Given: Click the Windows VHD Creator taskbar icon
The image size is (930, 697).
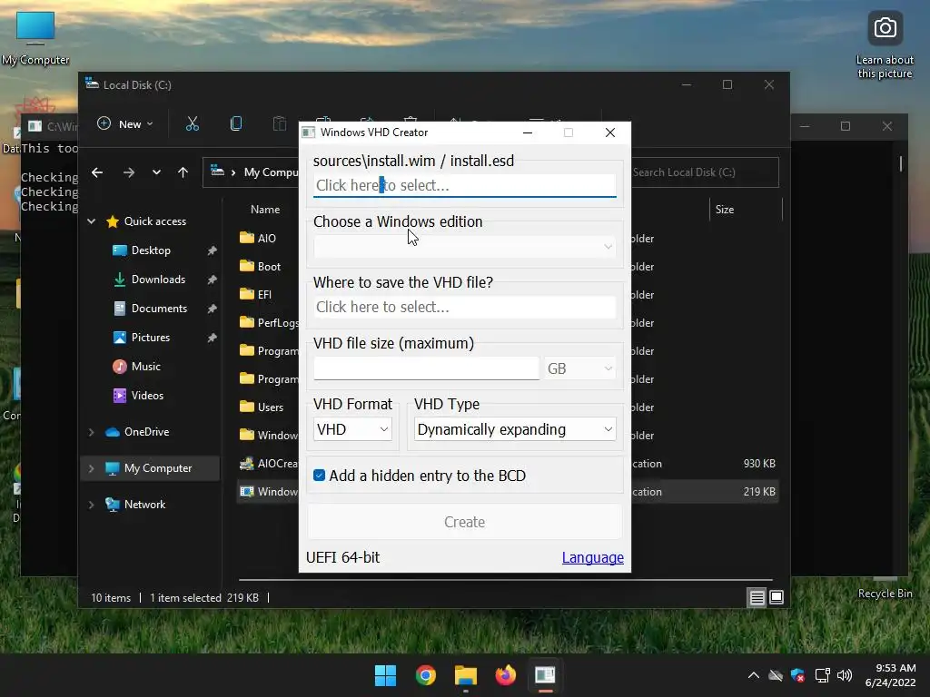Looking at the screenshot, I should coord(545,675).
